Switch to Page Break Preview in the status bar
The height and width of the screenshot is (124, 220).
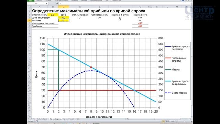pyautogui.click(x=168, y=121)
